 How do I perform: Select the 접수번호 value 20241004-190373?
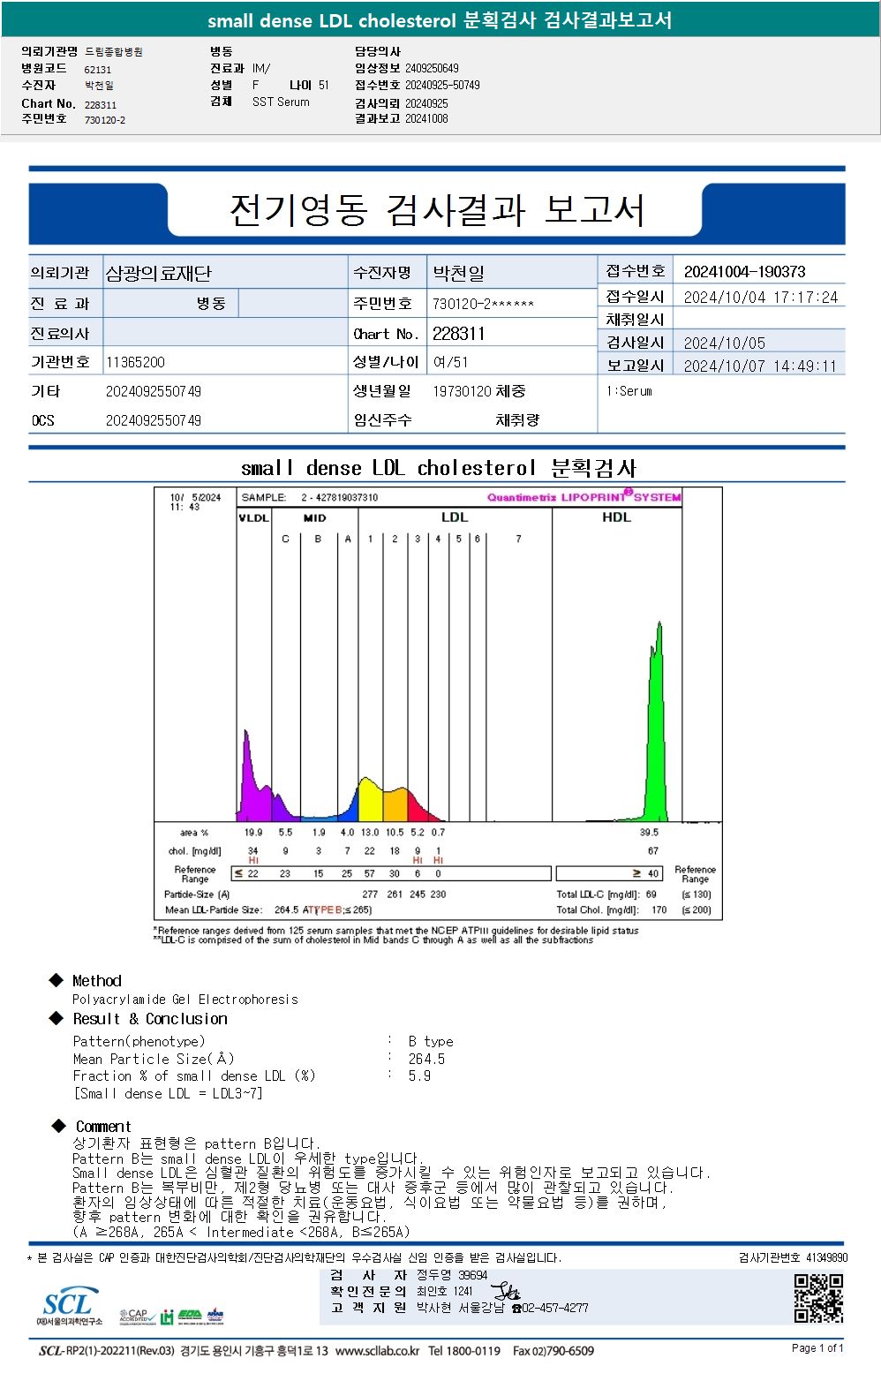pos(744,271)
